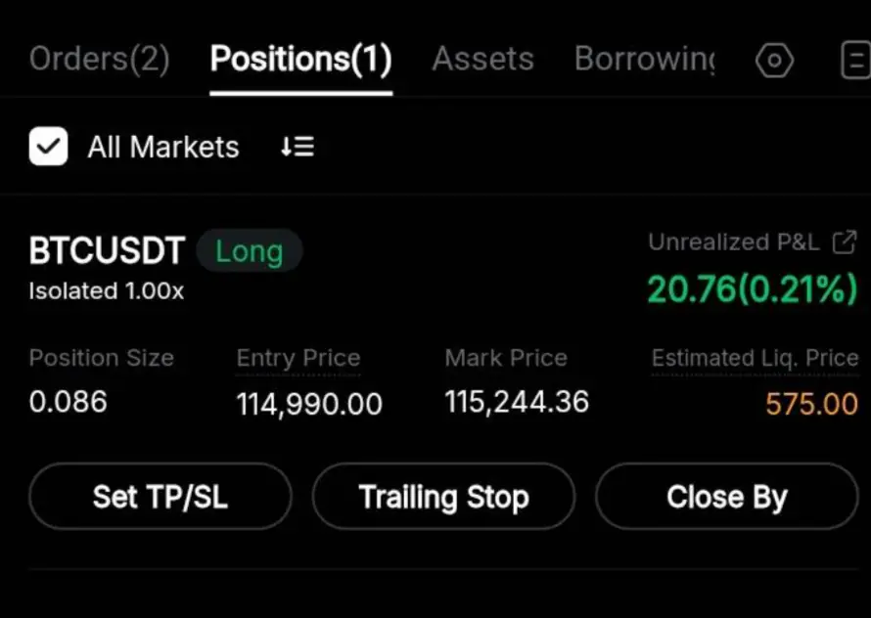
Task: Click the Trailing Stop button
Action: pos(443,497)
